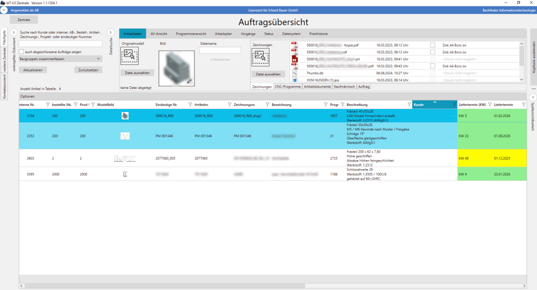The width and height of the screenshot is (537, 290).
Task: Open the 'Baugruppen zusammenfassen' dropdown
Action: pyautogui.click(x=60, y=58)
